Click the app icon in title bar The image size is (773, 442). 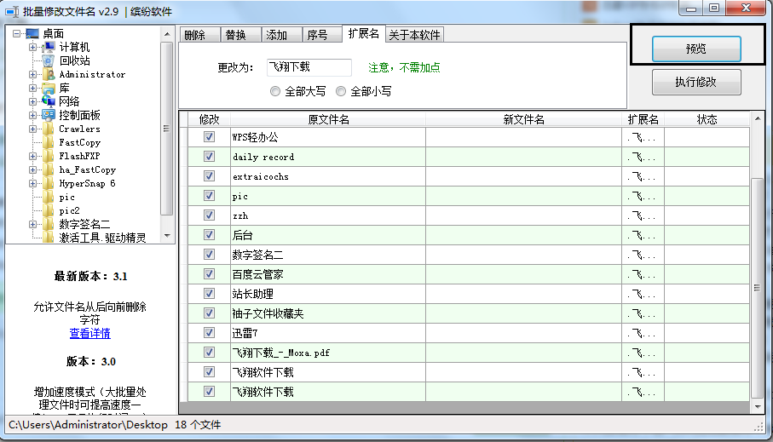pos(12,11)
